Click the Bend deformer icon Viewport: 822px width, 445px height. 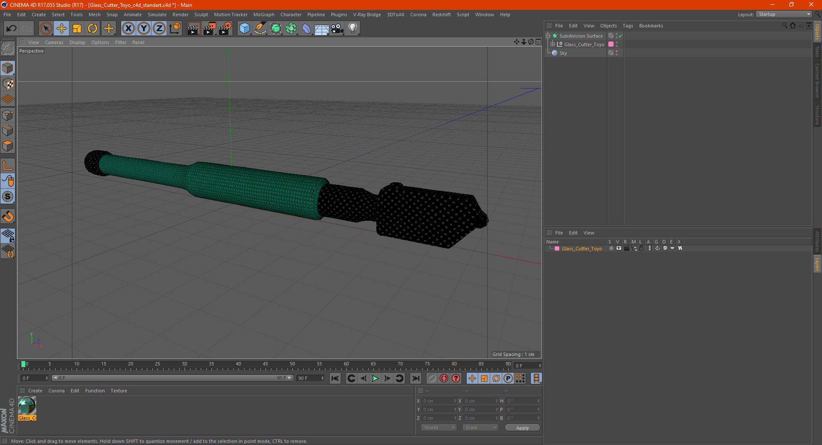coord(307,29)
